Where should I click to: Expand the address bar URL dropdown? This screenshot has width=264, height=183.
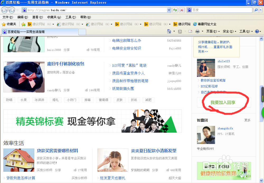(x=169, y=10)
